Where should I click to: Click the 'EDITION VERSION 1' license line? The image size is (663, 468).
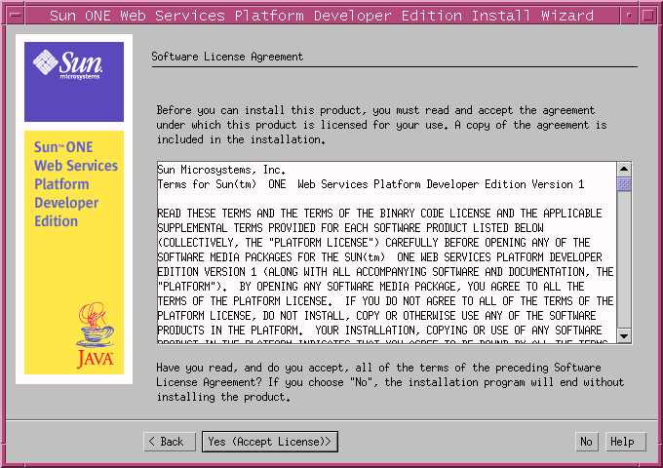click(x=385, y=272)
